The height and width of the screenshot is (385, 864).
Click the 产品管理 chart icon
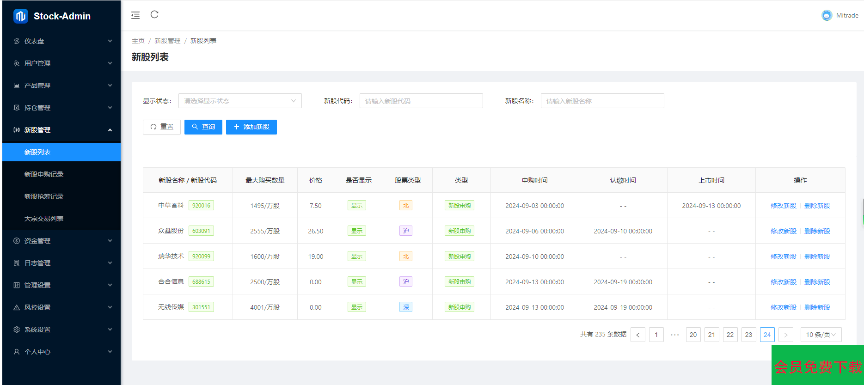(17, 86)
